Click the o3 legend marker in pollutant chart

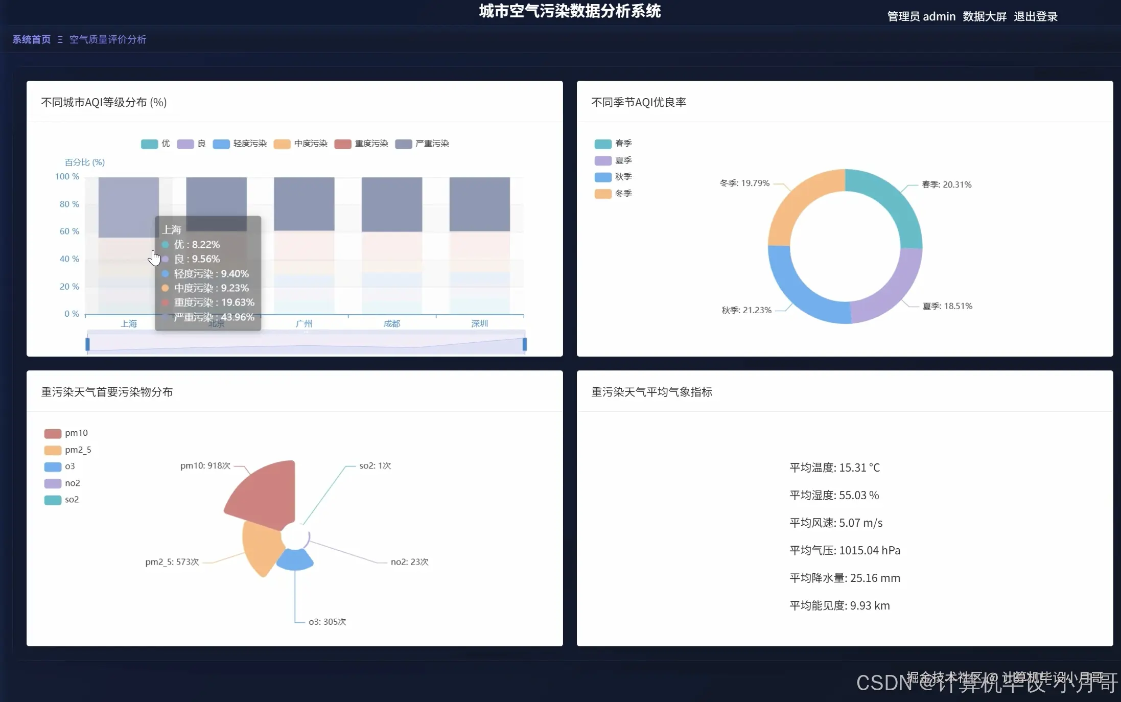coord(52,466)
